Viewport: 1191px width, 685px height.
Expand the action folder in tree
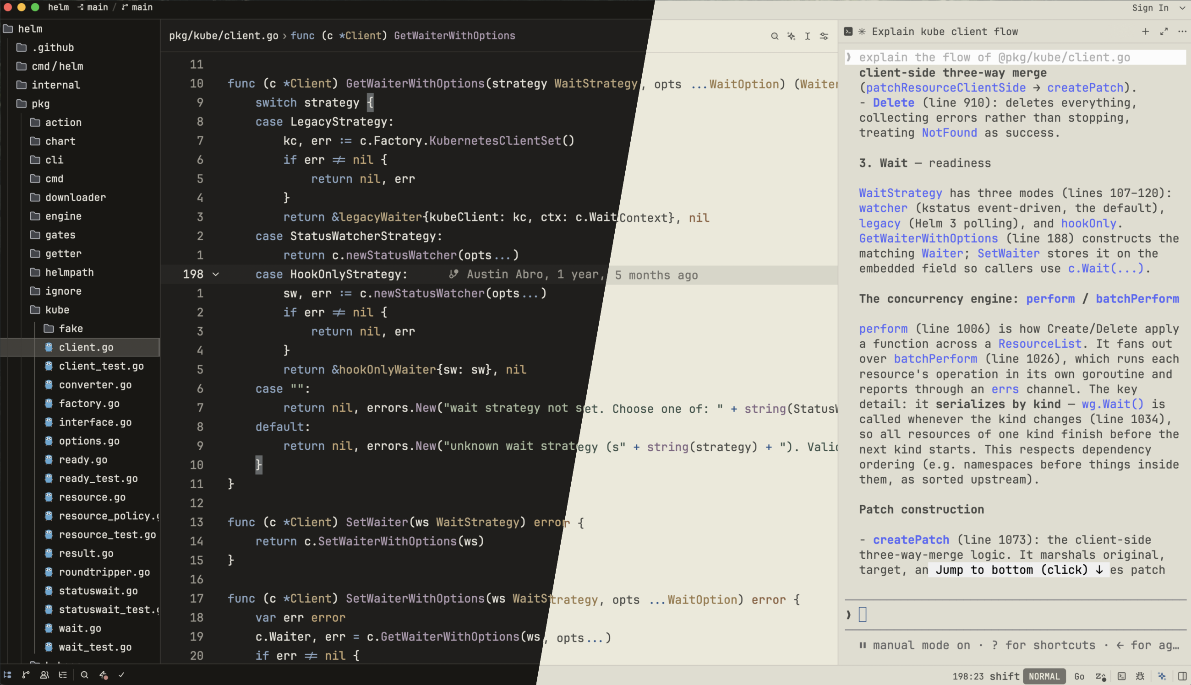pyautogui.click(x=55, y=122)
